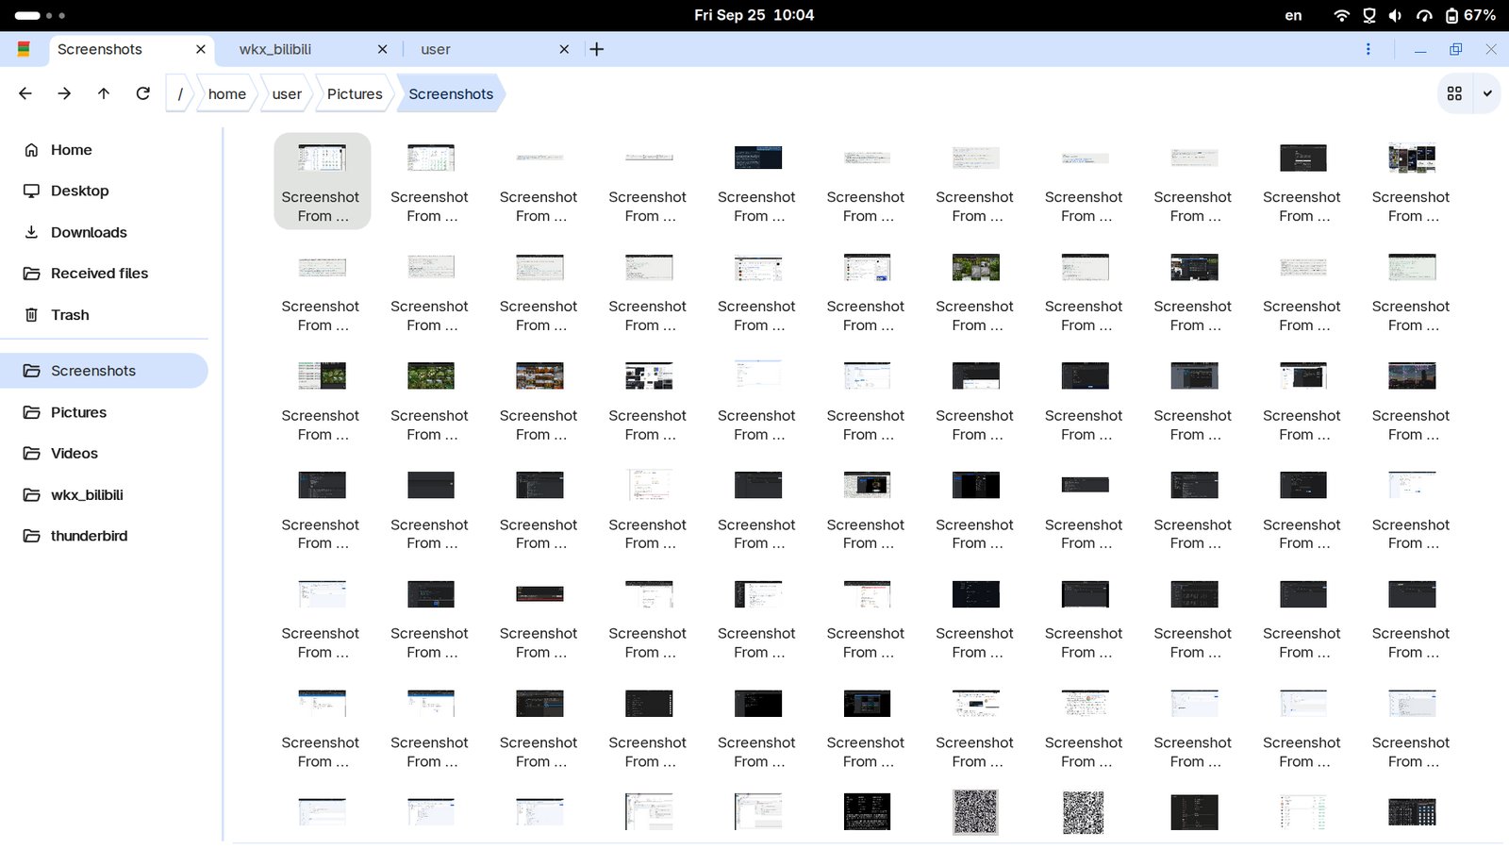
Task: Go to the home breadcrumb
Action: (x=227, y=93)
